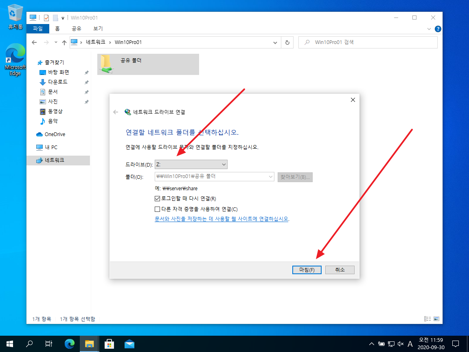The width and height of the screenshot is (469, 352).
Task: Switch to the 보기 ribbon tab
Action: (x=98, y=29)
